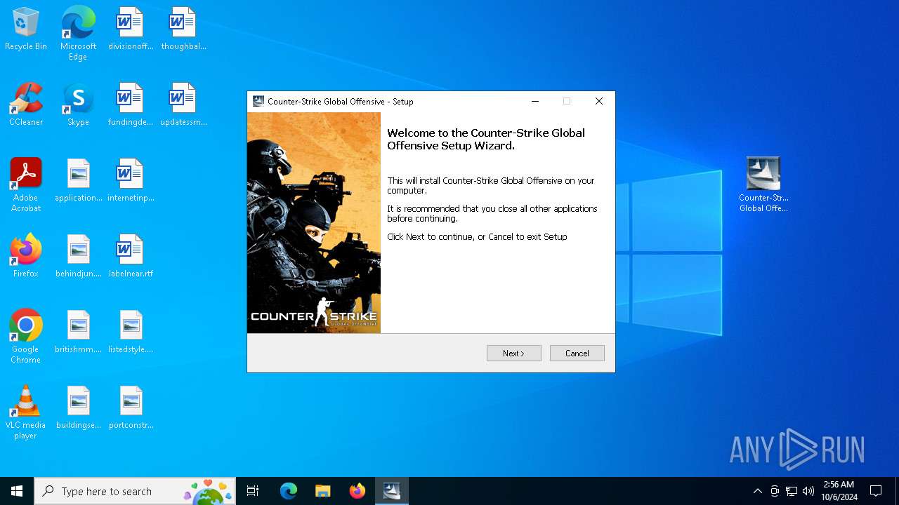Select the Microsoft Edge desktop shortcut

tap(78, 34)
